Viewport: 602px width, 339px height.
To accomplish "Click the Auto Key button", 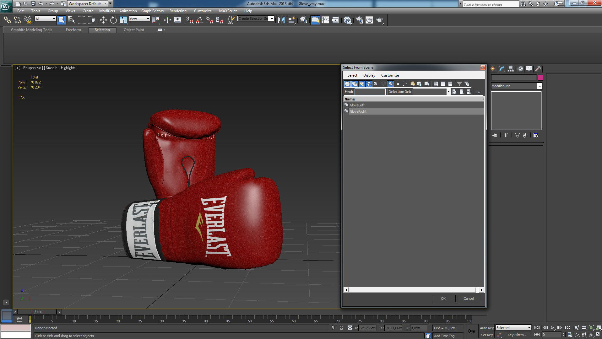I will click(x=487, y=328).
